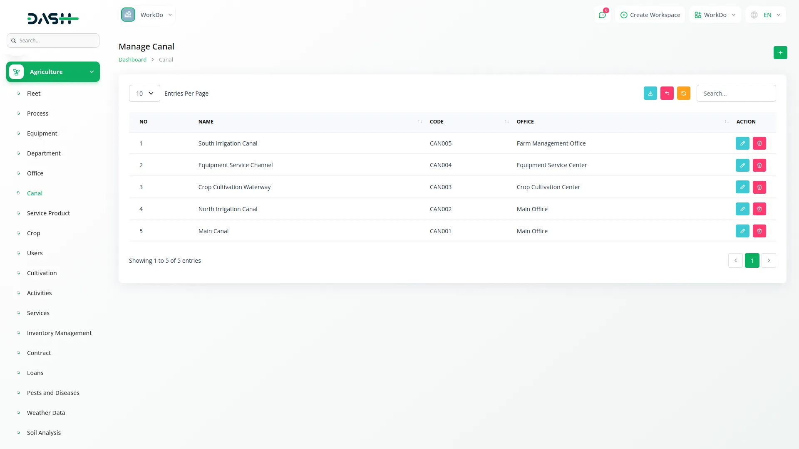The height and width of the screenshot is (449, 799).
Task: Click the Create Workspace button
Action: [650, 15]
